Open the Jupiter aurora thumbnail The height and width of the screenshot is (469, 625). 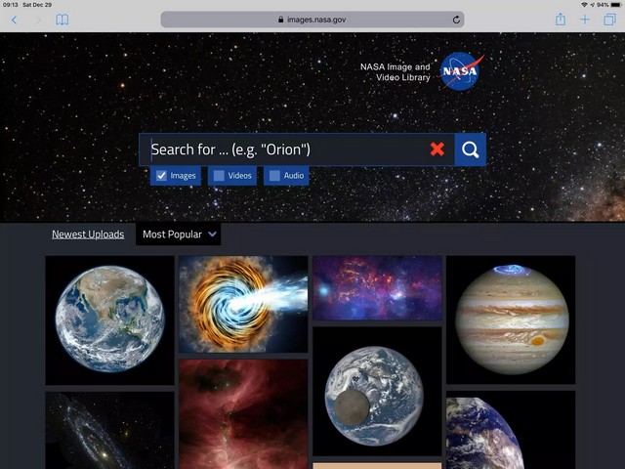click(x=511, y=320)
